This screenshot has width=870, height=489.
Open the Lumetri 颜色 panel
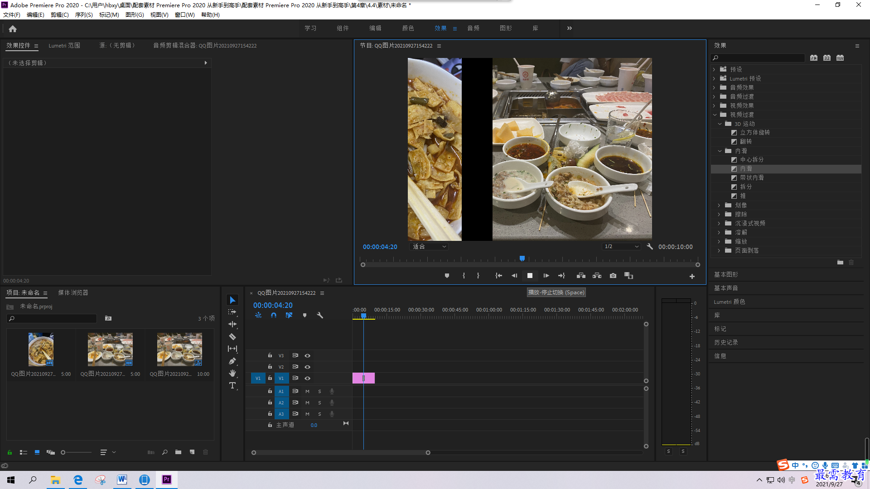tap(729, 302)
